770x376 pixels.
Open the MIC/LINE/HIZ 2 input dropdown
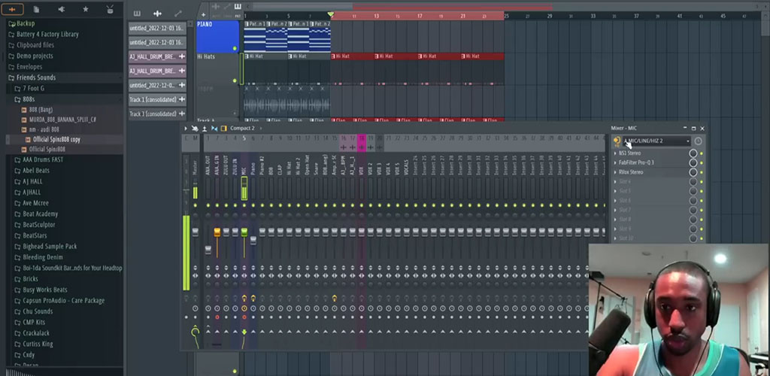click(x=657, y=141)
